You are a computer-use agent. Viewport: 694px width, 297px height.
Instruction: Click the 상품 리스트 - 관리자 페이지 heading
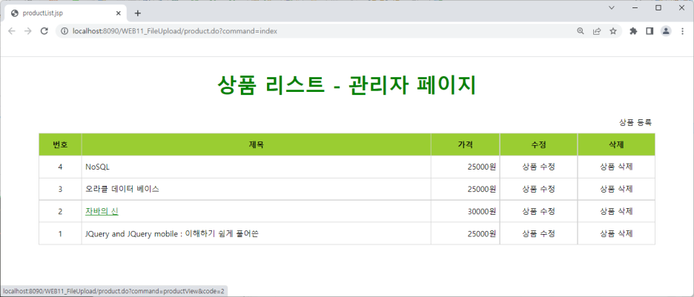coord(346,85)
